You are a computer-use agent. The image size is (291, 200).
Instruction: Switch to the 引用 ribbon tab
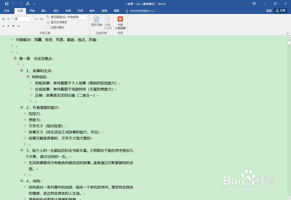coord(80,11)
